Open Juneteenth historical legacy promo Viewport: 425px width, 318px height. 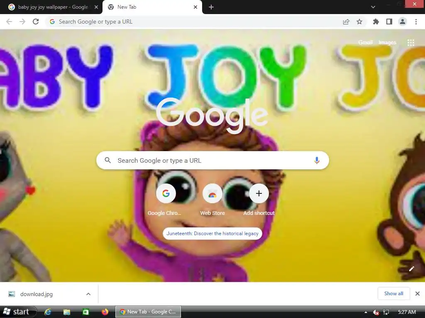point(212,234)
